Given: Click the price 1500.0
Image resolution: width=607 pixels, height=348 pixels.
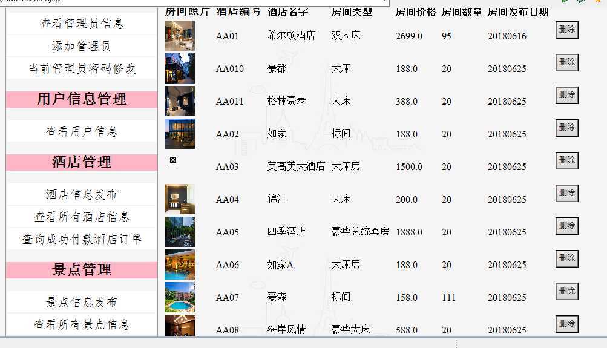Looking at the screenshot, I should click(408, 167).
